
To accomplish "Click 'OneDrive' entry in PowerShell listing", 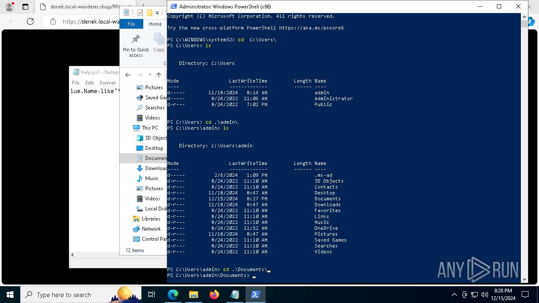I will 326,228.
